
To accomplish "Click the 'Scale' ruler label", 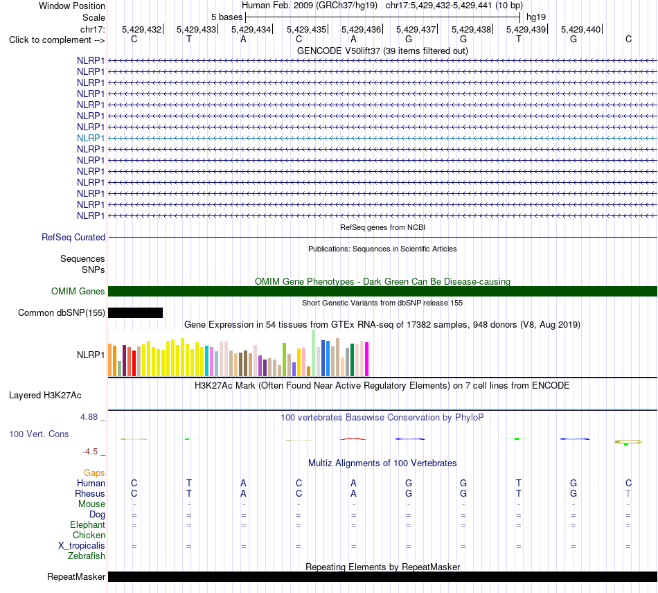I will [94, 17].
